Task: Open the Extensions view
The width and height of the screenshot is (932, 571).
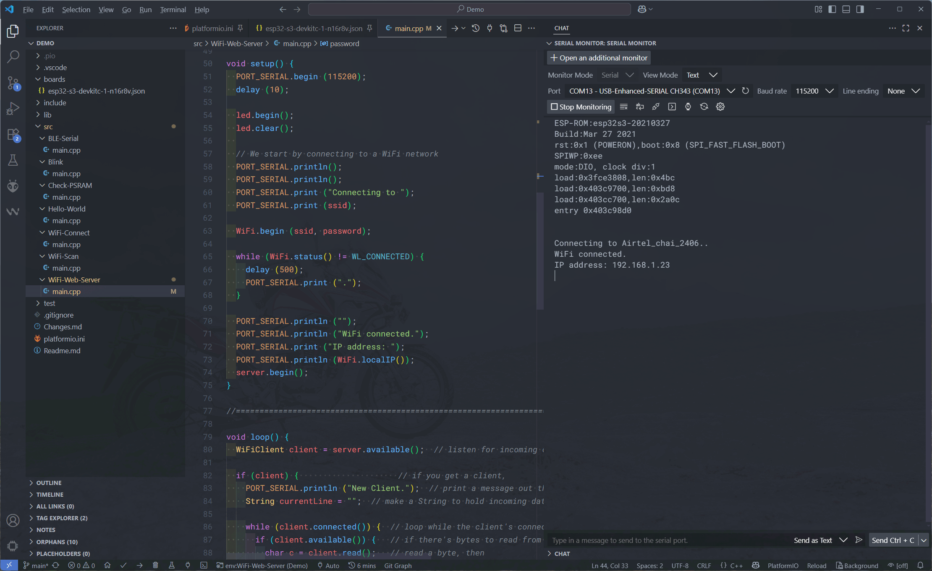Action: (13, 135)
